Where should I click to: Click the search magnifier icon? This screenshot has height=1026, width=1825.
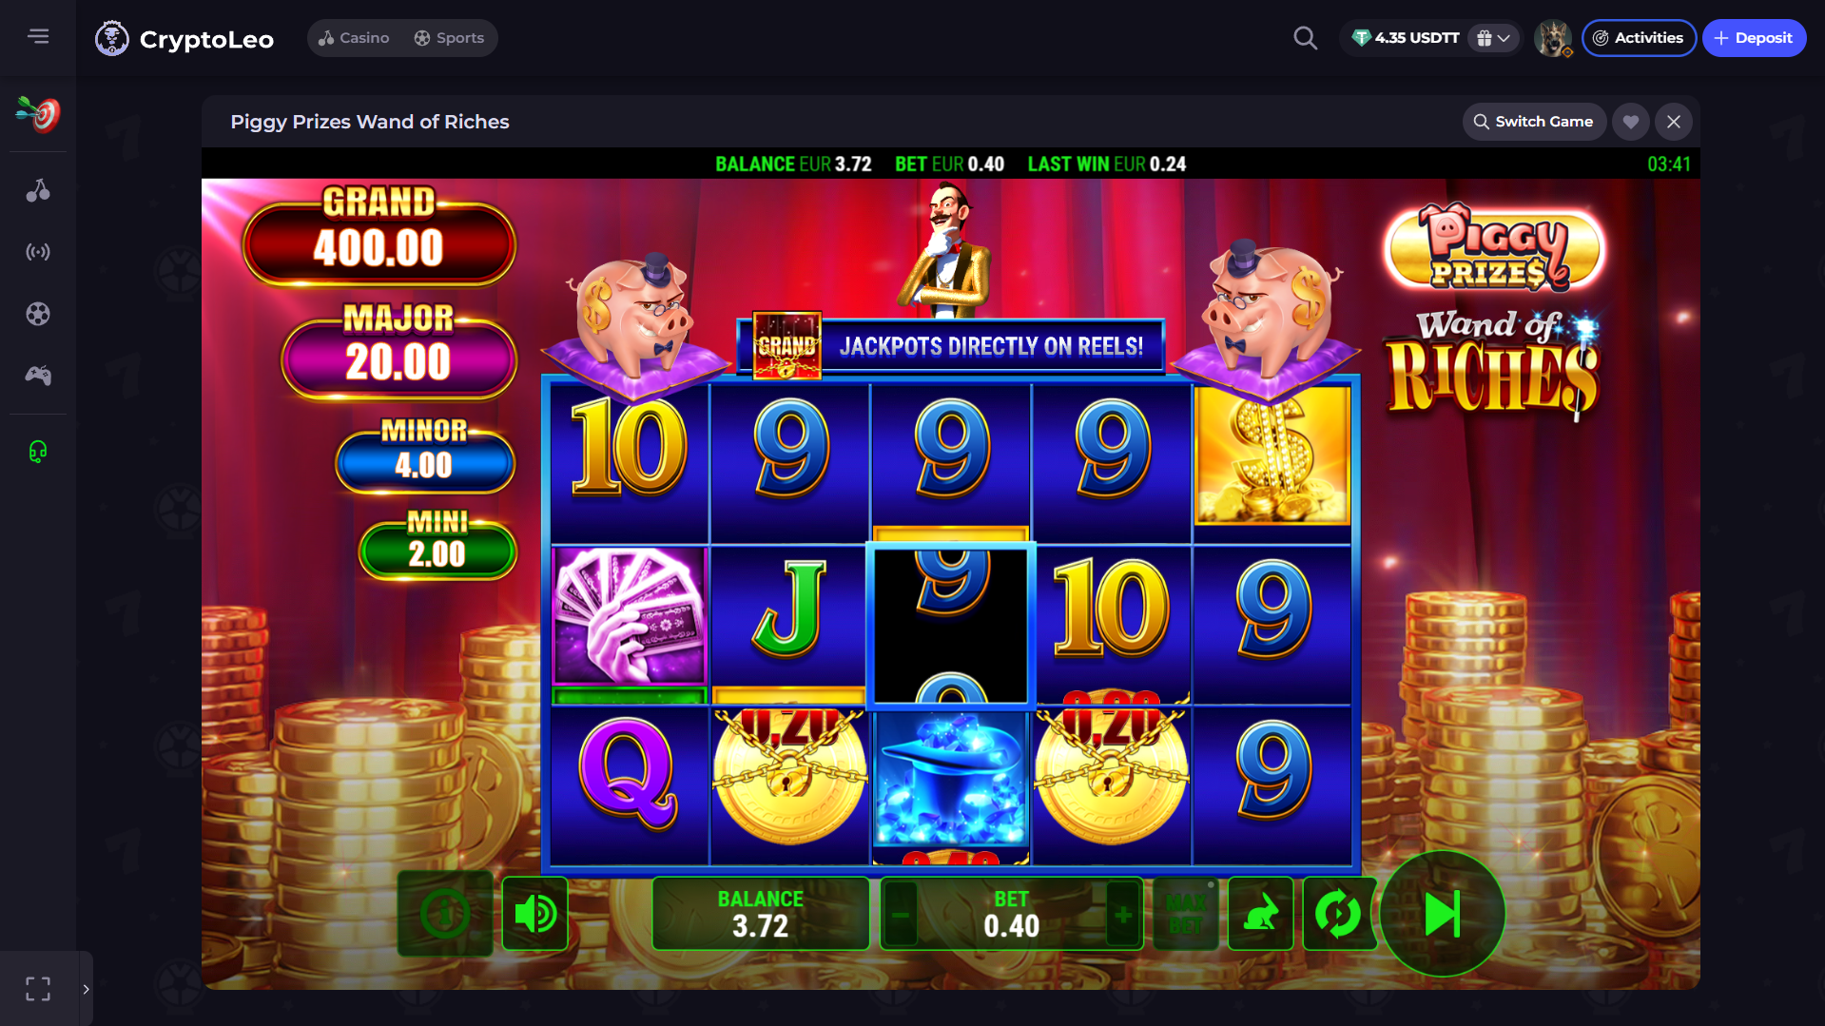click(1305, 38)
